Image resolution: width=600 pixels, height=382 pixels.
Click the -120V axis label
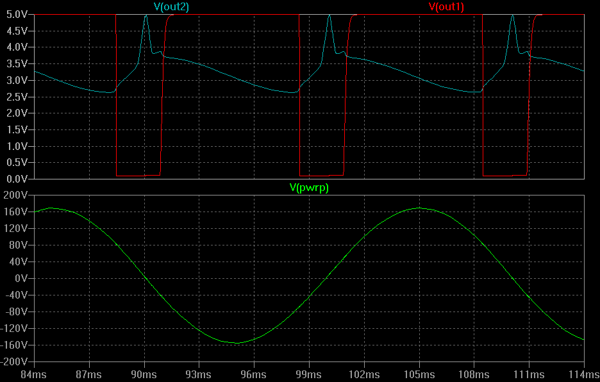click(x=13, y=328)
